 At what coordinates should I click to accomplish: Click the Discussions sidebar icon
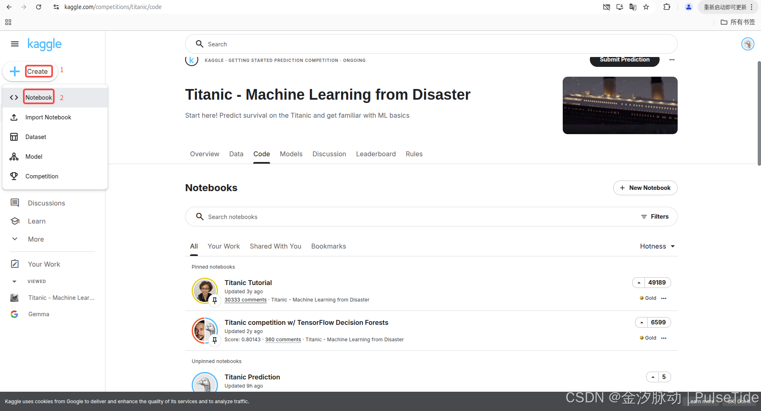(x=15, y=203)
